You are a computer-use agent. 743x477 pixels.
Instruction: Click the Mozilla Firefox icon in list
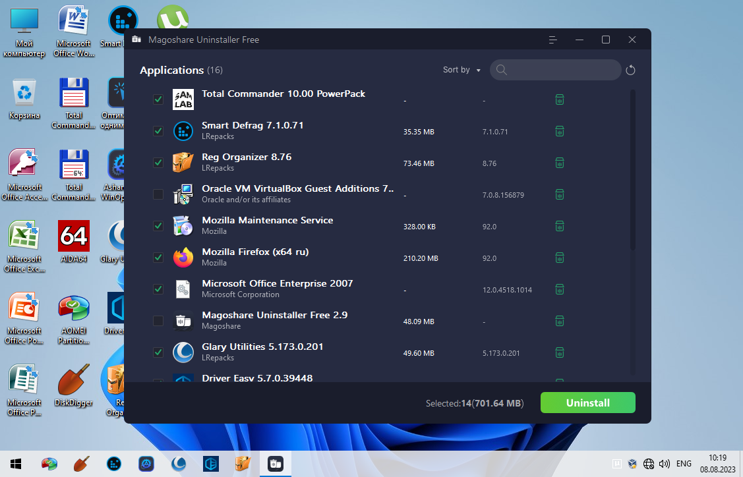pos(183,258)
